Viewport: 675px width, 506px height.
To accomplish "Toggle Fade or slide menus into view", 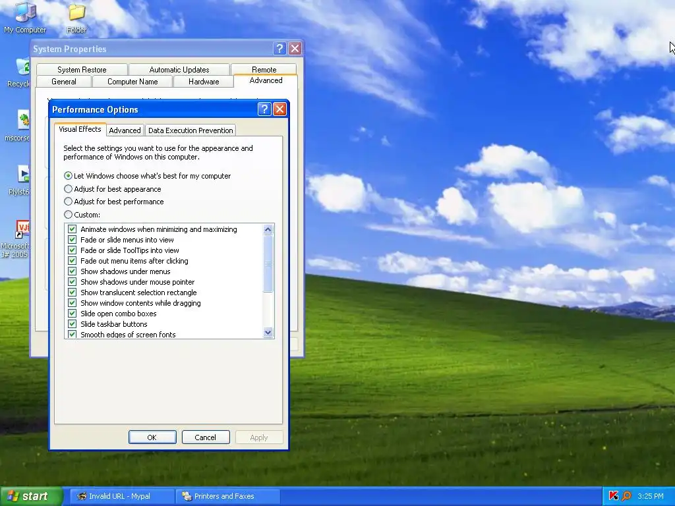I will (x=72, y=240).
